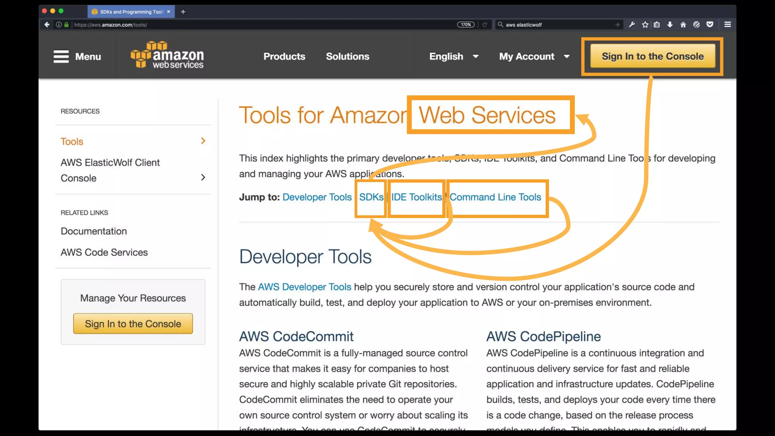
Task: Expand the Tools sidebar chevron
Action: click(x=203, y=141)
